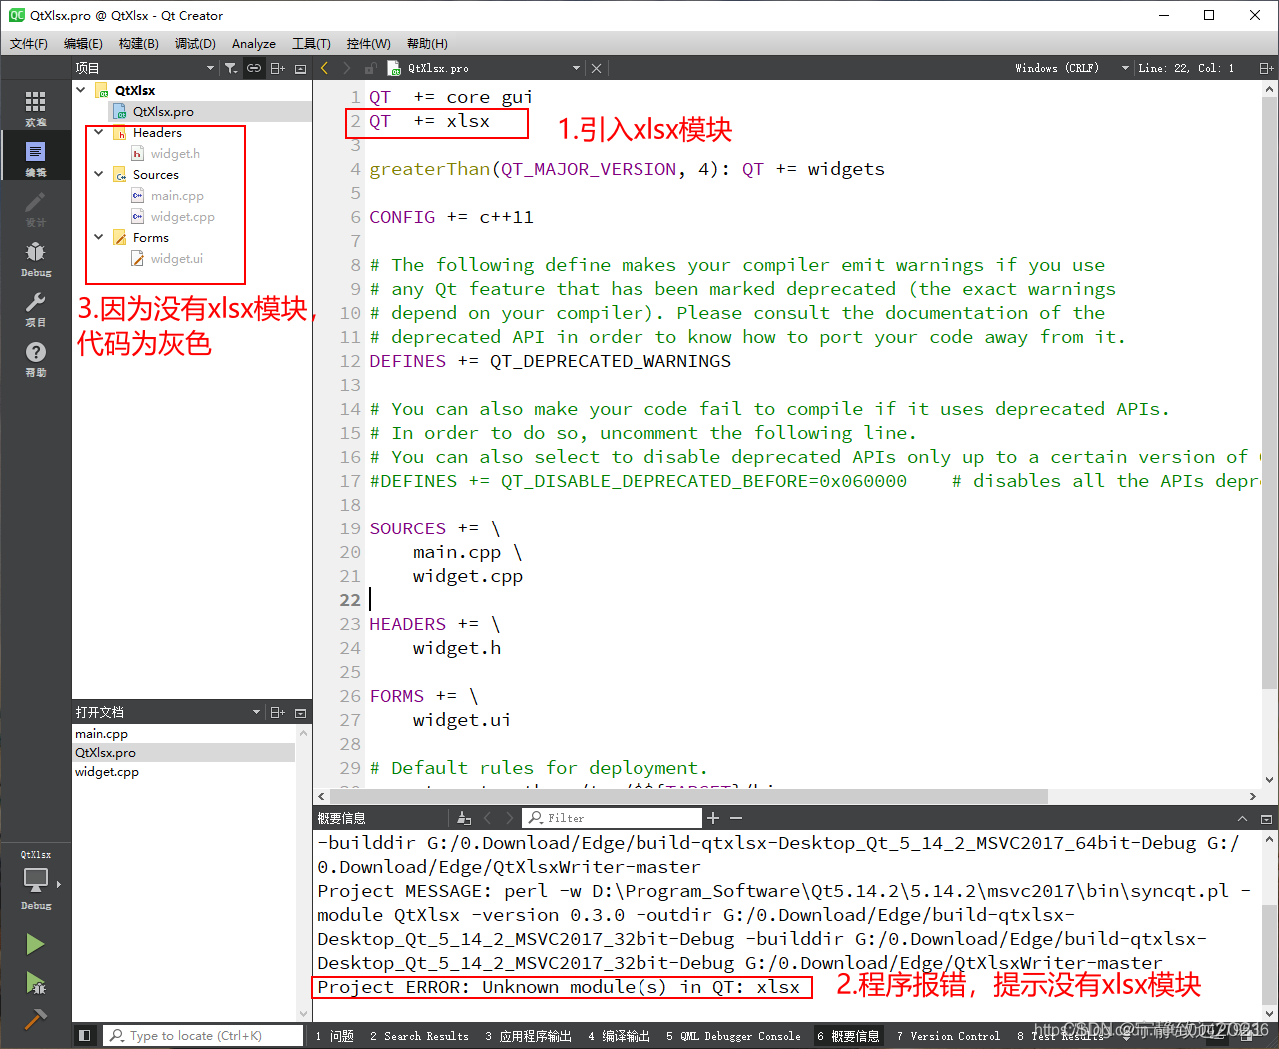Zoom out the output pane with minus
This screenshot has width=1279, height=1049.
[736, 818]
